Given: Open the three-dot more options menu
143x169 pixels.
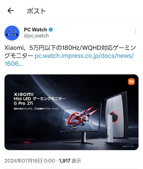Looking at the screenshot, I should [135, 31].
